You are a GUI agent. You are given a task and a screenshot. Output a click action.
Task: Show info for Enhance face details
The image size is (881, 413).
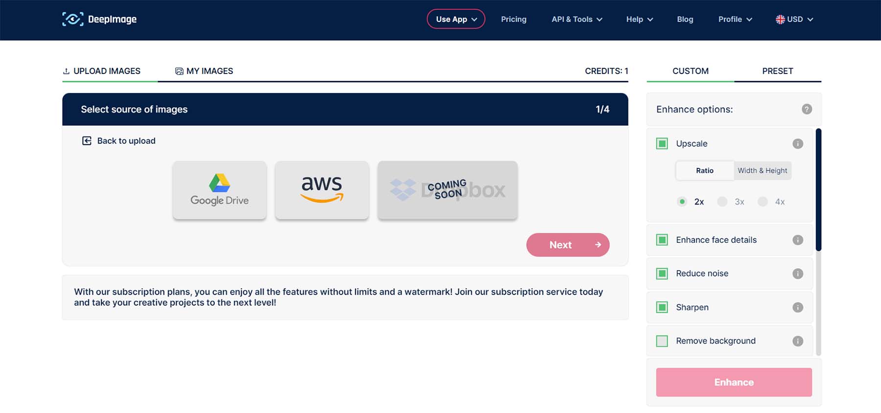point(797,240)
